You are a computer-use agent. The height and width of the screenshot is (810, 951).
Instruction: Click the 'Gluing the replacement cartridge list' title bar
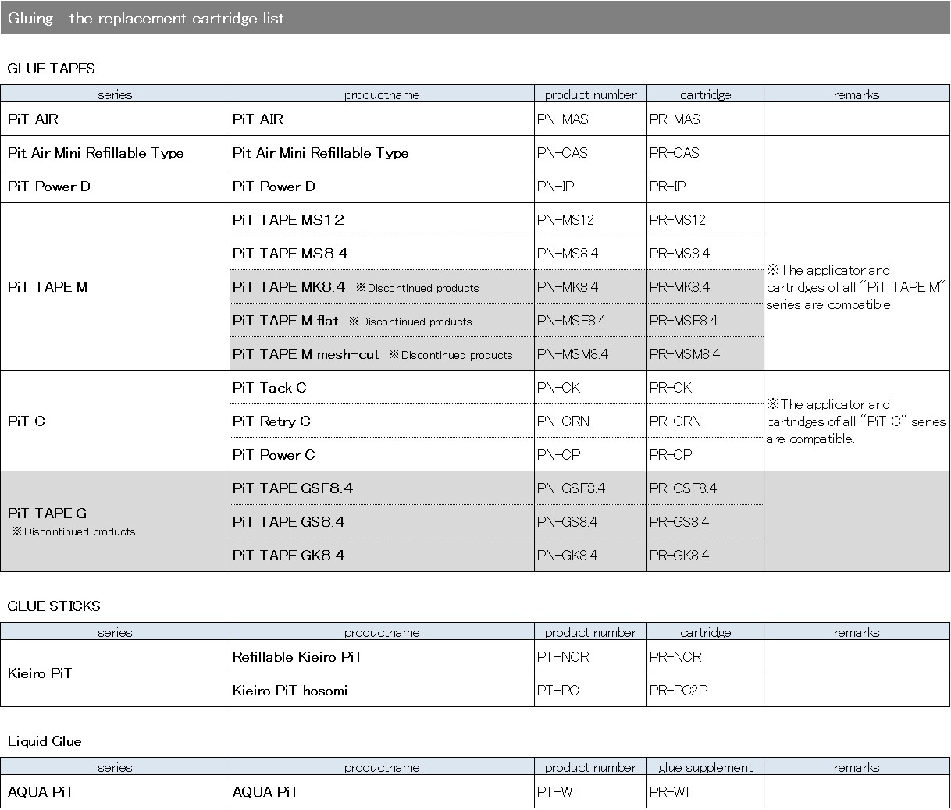146,18
